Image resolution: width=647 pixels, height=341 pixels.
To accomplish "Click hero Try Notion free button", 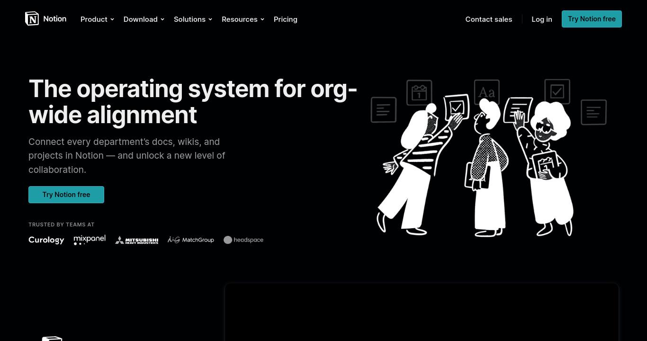I will (x=66, y=195).
